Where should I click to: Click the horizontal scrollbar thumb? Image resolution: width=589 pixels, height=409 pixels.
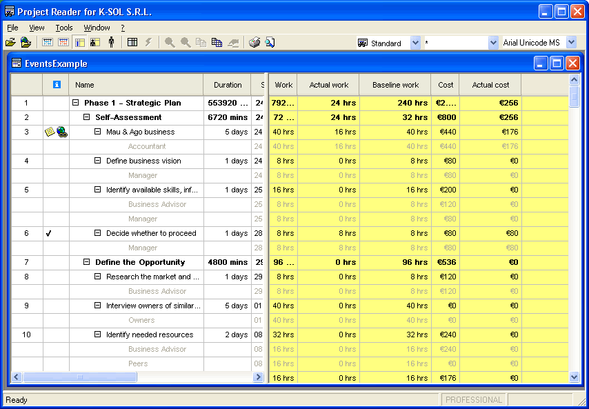click(x=79, y=377)
